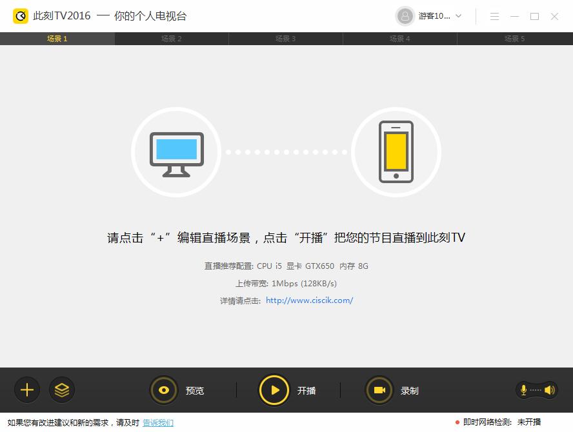Start recording with the Record (录制) icon
Image resolution: width=573 pixels, height=432 pixels.
[x=380, y=390]
